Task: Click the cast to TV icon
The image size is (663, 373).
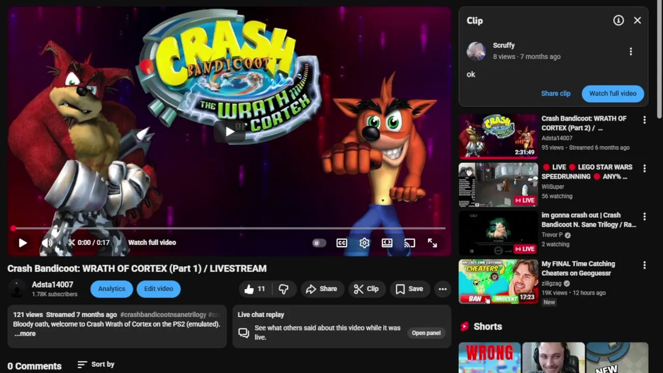Action: coord(410,242)
